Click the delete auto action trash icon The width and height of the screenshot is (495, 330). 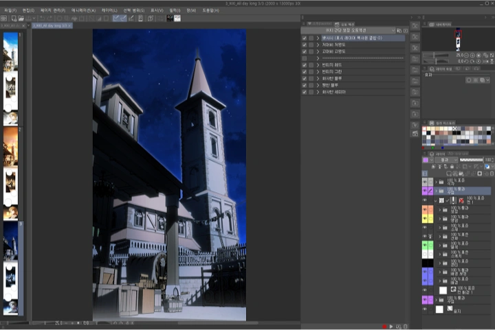click(x=406, y=327)
